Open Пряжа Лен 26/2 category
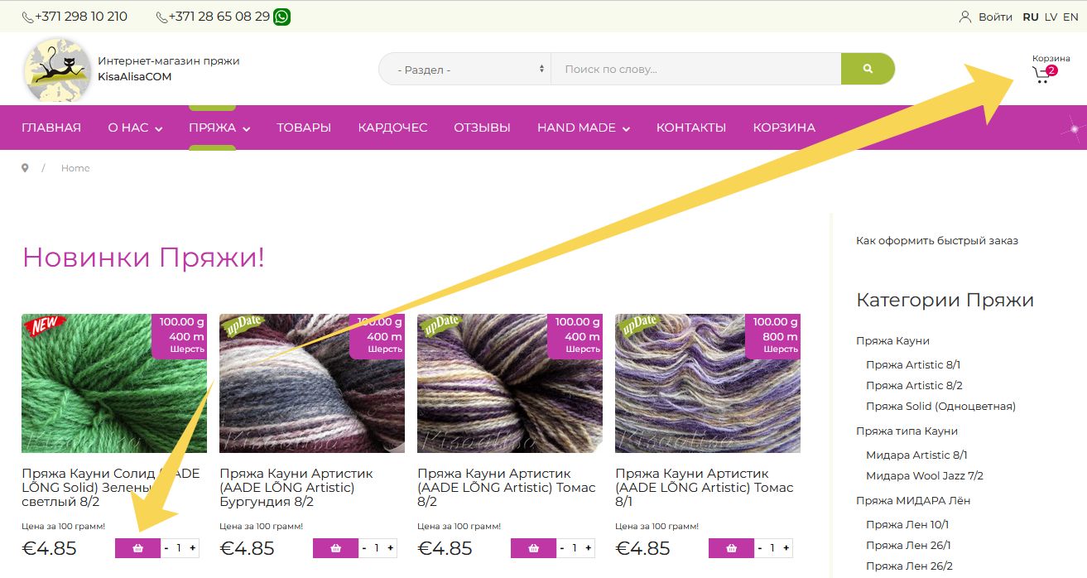Screen dimensions: 1087x578 click(x=909, y=566)
